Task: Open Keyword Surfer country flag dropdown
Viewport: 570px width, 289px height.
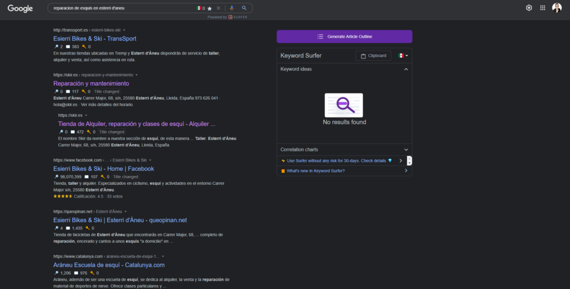Action: 403,56
